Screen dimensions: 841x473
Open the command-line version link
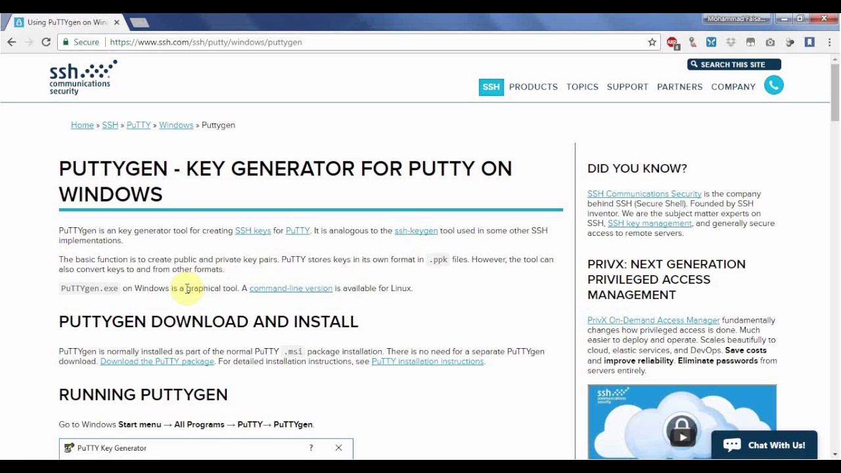point(291,288)
